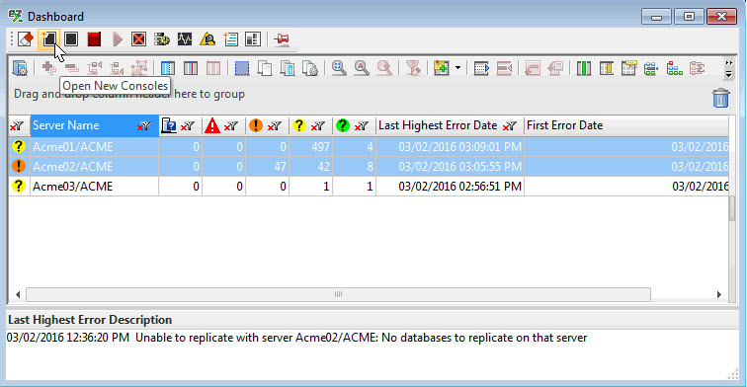The image size is (747, 387).
Task: Open filter beside the orange exclamation column
Action: click(x=275, y=126)
